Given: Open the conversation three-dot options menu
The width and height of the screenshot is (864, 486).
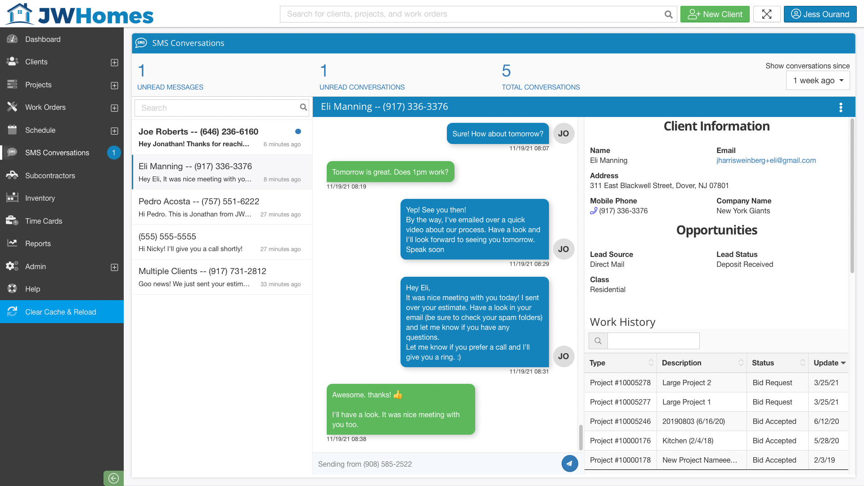Looking at the screenshot, I should (841, 107).
